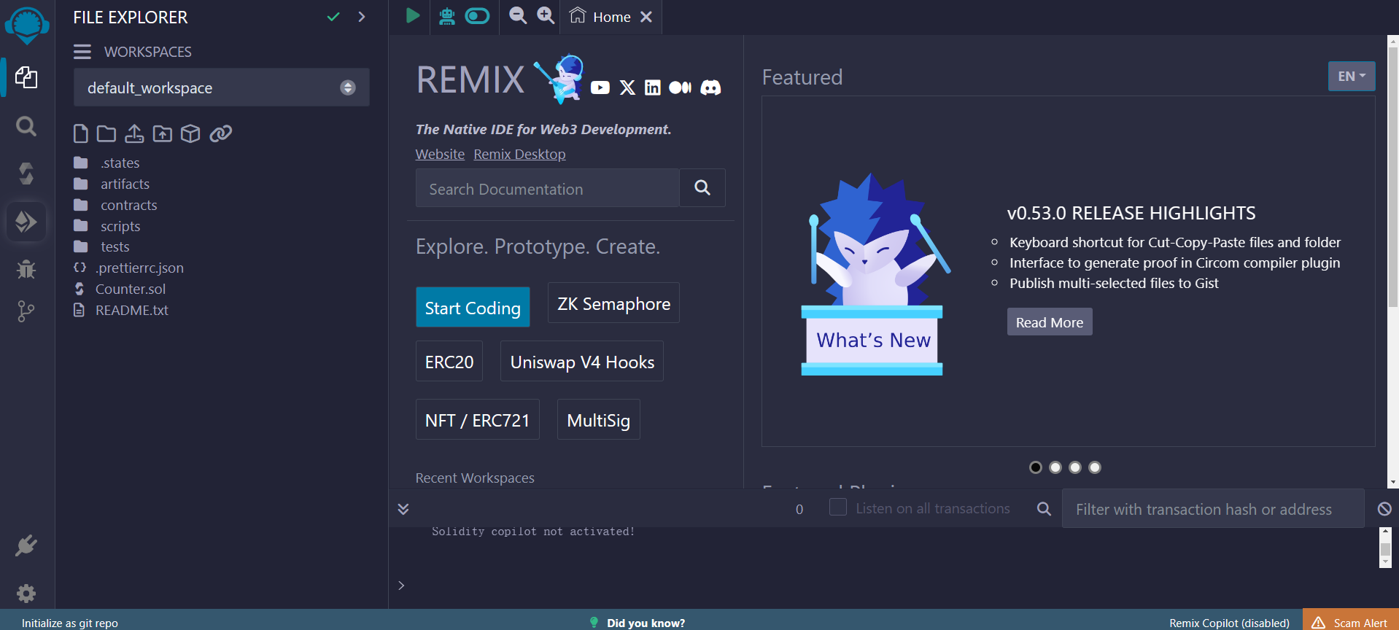The image size is (1399, 630).
Task: Open the Remix Desktop link
Action: (519, 154)
